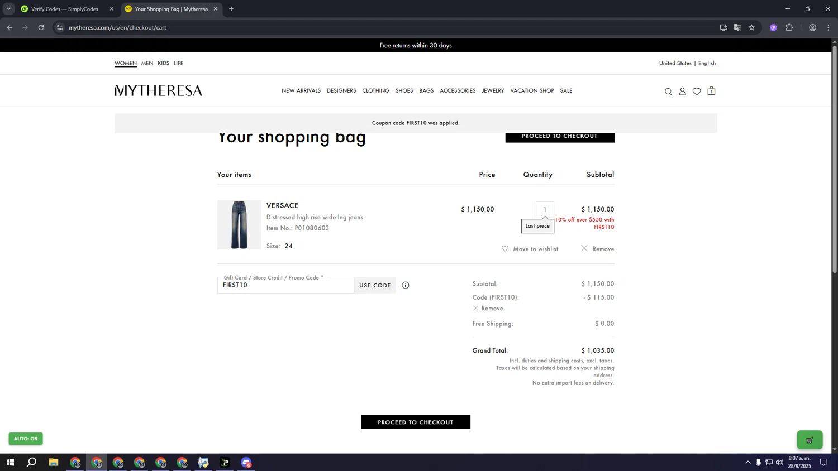Change language via English link

(x=707, y=63)
